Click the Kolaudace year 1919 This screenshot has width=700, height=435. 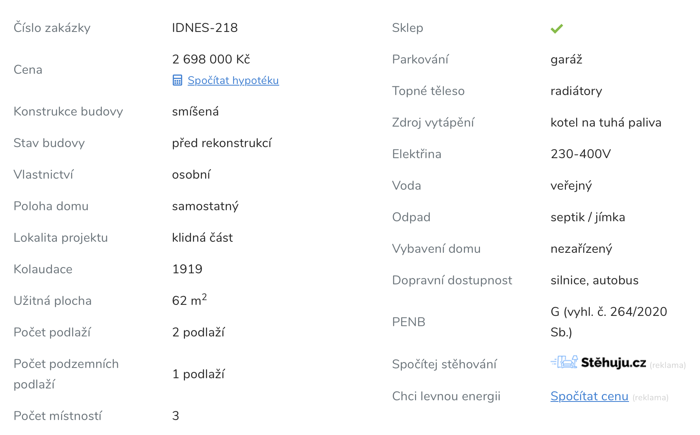pos(187,269)
